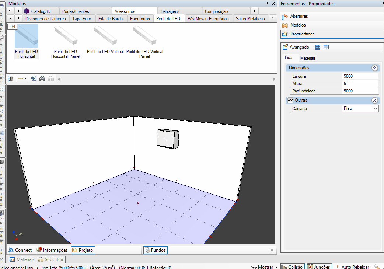Switch to table properties view icon

pyautogui.click(x=326, y=47)
